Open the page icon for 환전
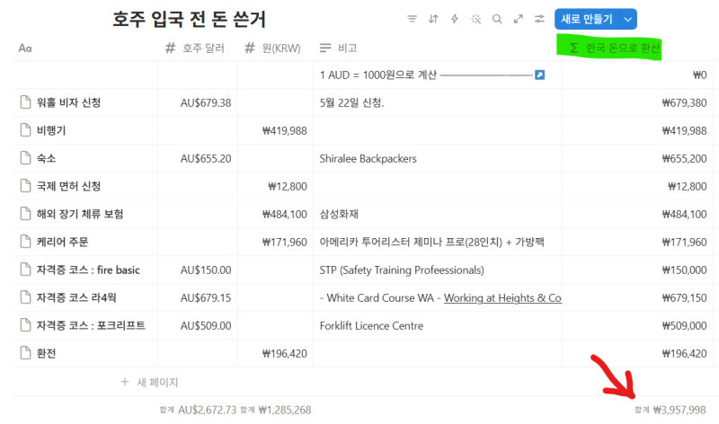The height and width of the screenshot is (424, 719). point(26,353)
